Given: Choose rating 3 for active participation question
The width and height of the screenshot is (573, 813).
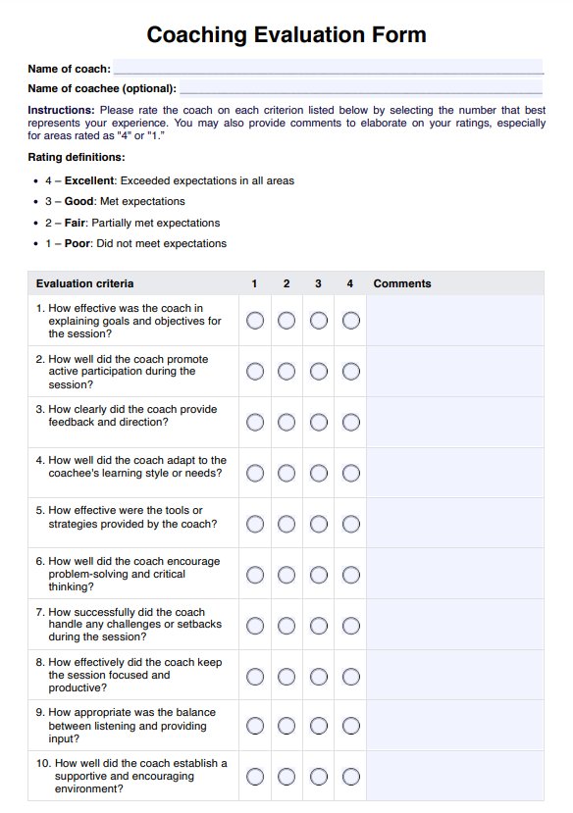Looking at the screenshot, I should point(319,372).
